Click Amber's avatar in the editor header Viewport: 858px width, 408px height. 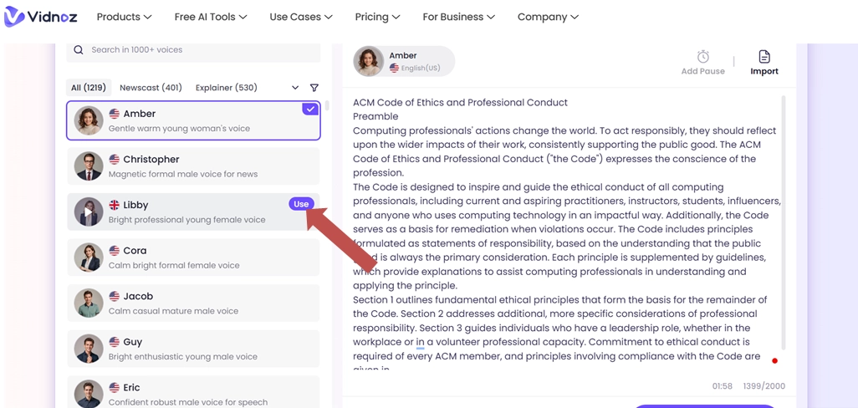tap(368, 62)
